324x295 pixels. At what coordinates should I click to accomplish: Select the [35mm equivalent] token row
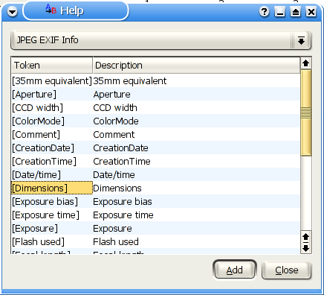pyautogui.click(x=52, y=81)
